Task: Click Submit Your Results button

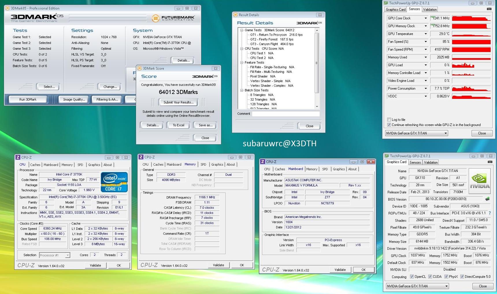Action: click(179, 102)
